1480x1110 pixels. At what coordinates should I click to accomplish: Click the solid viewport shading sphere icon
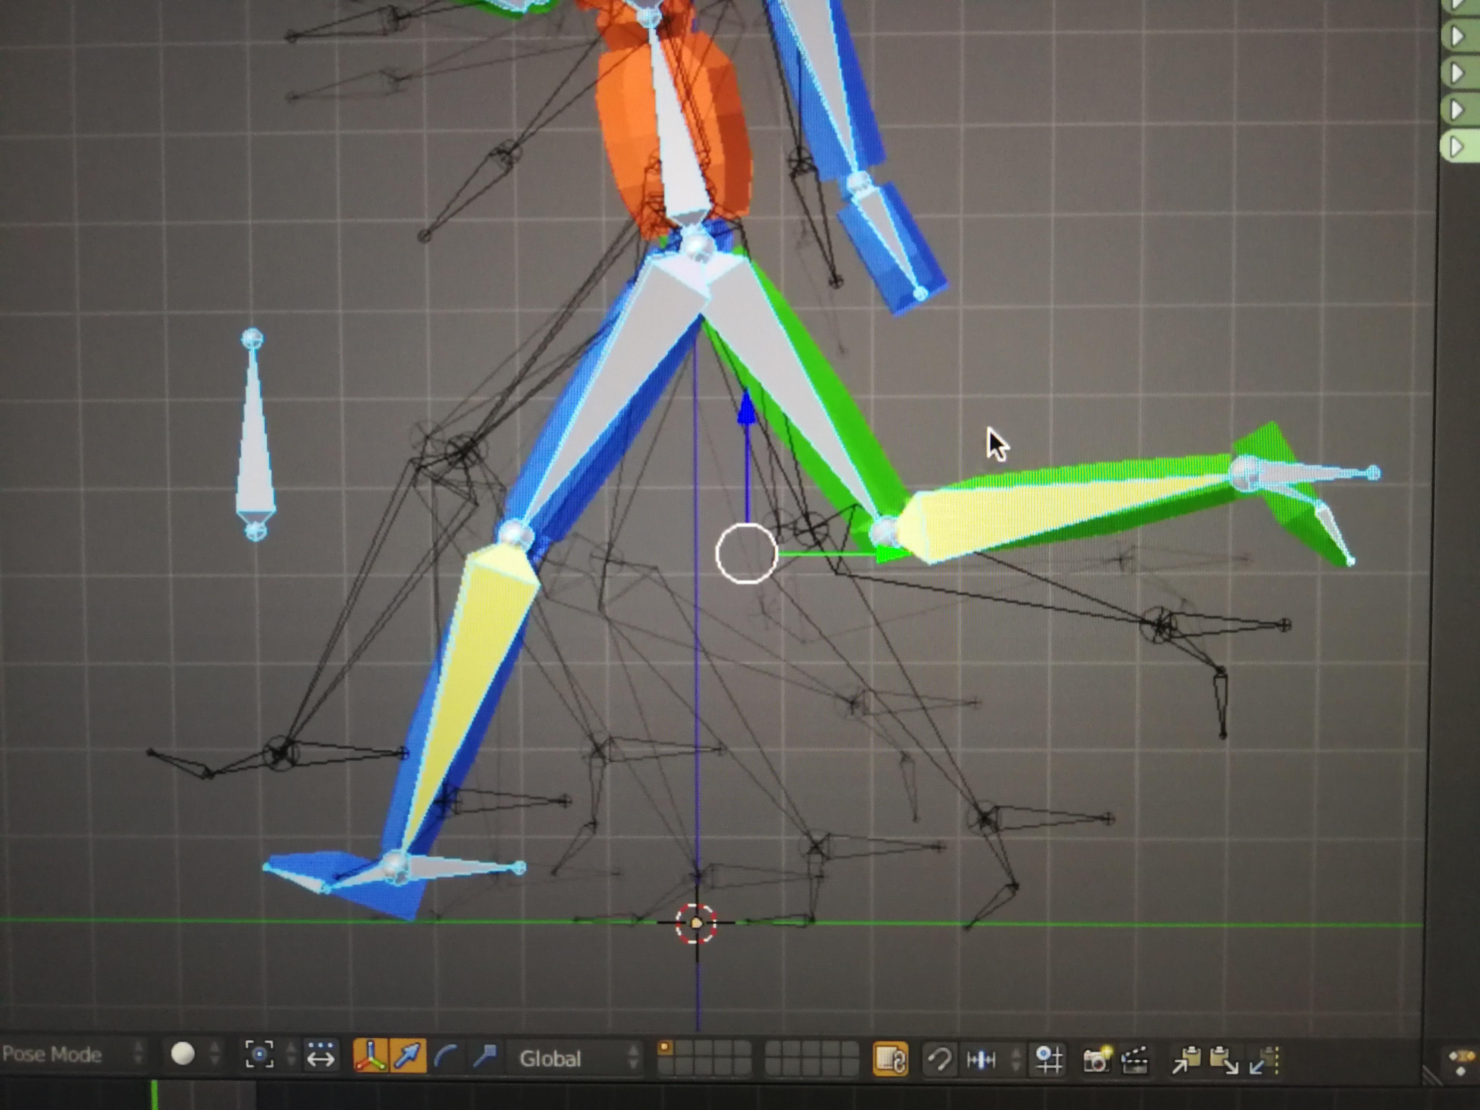pyautogui.click(x=183, y=1054)
